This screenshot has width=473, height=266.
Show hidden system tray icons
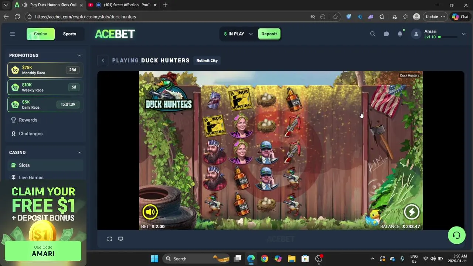tap(372, 259)
